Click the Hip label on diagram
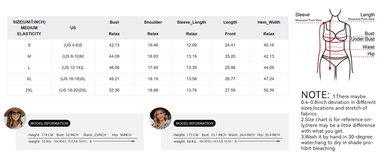384x157 pixels. (x=371, y=54)
